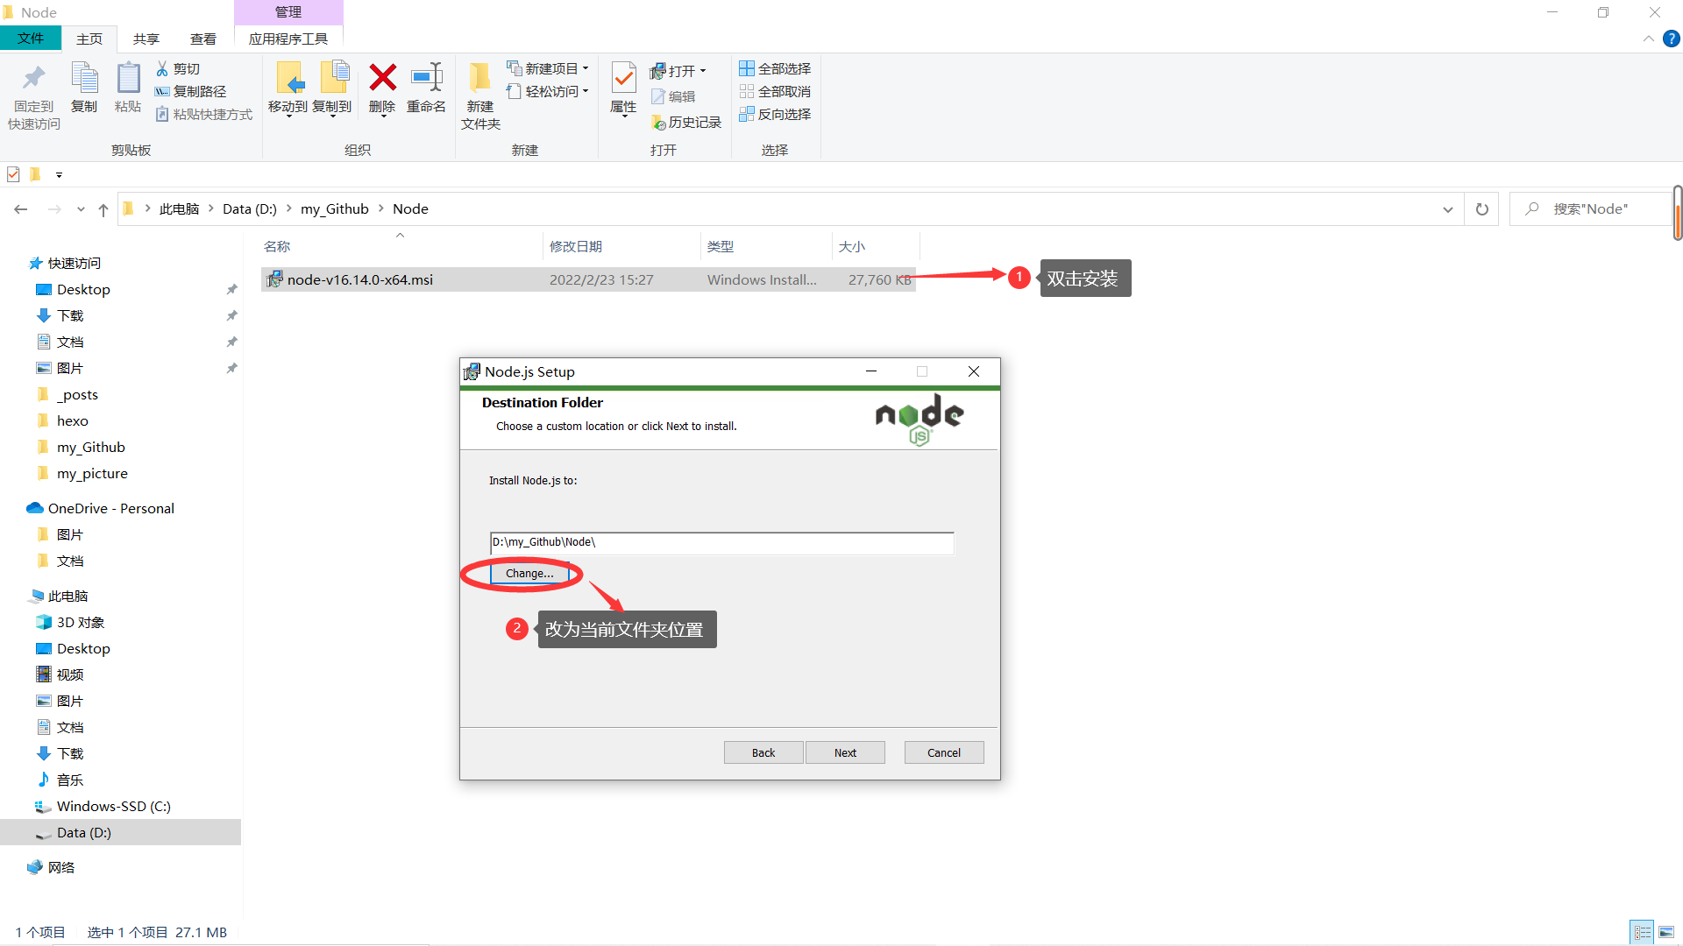This screenshot has height=946, width=1683.
Task: Click the Cancel button in Node.js Setup
Action: (x=944, y=753)
